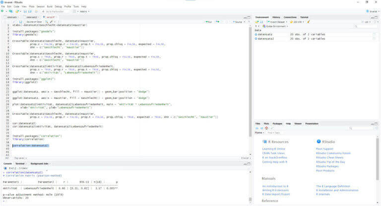Image resolution: width=381 pixels, height=206 pixels.
Task: Clear the environment objects with the broom icon
Action: (309, 22)
